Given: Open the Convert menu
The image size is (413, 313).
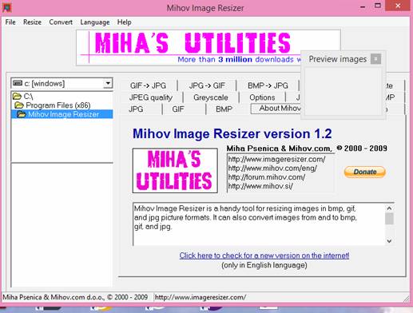Looking at the screenshot, I should pyautogui.click(x=61, y=22).
